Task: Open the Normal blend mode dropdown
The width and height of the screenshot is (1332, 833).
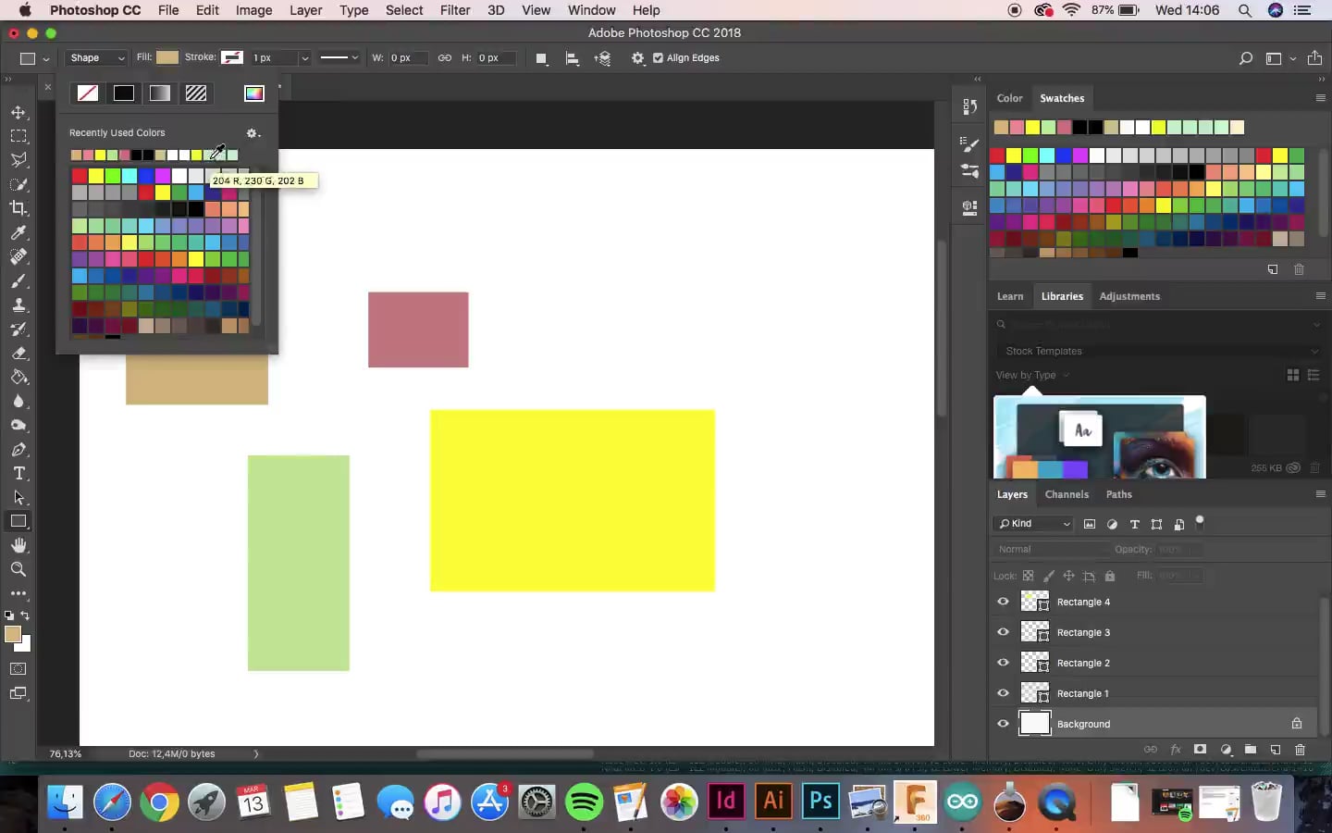Action: (x=1052, y=549)
